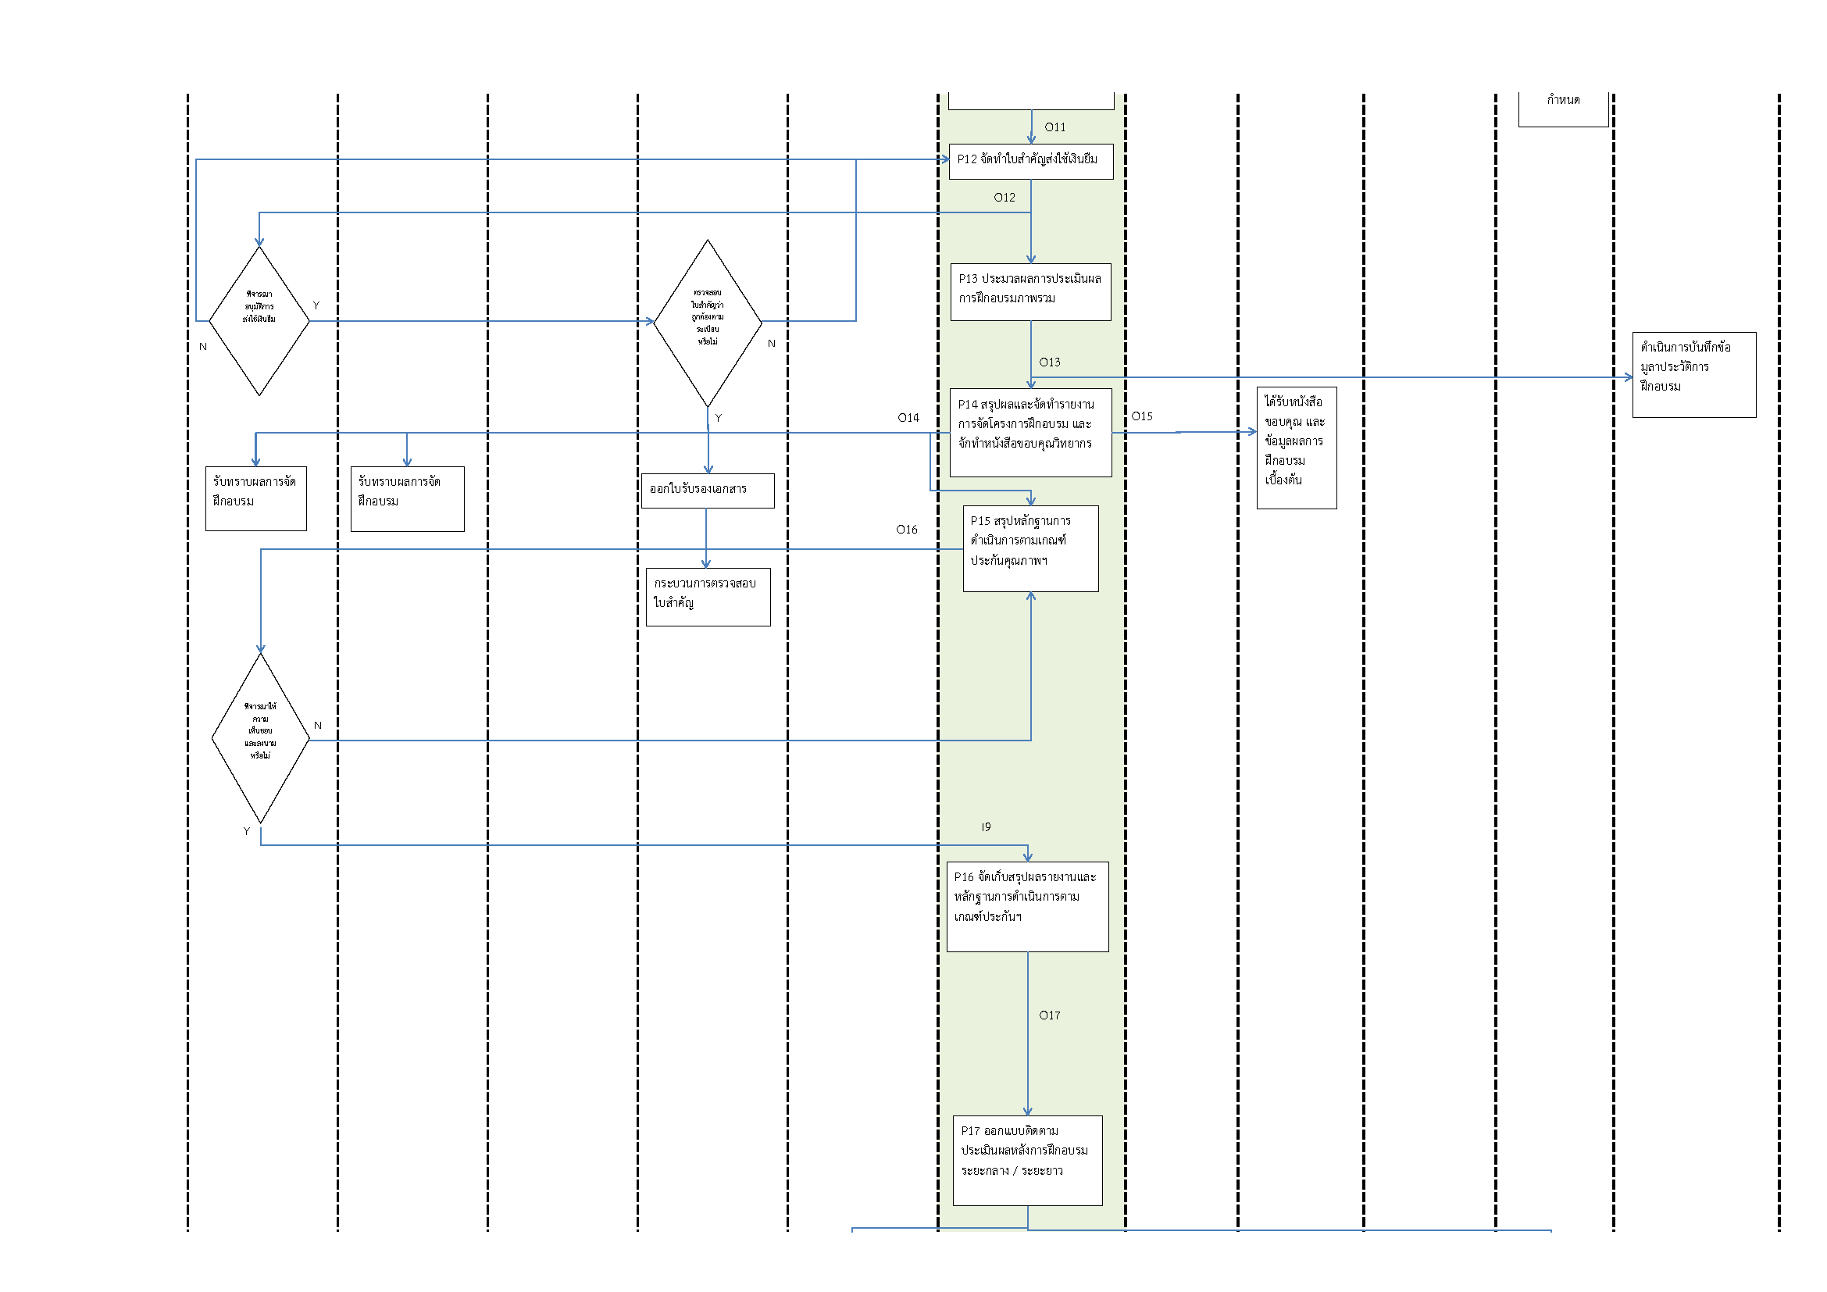Select the P13 evaluation summary box
1827x1292 pixels.
point(1030,292)
